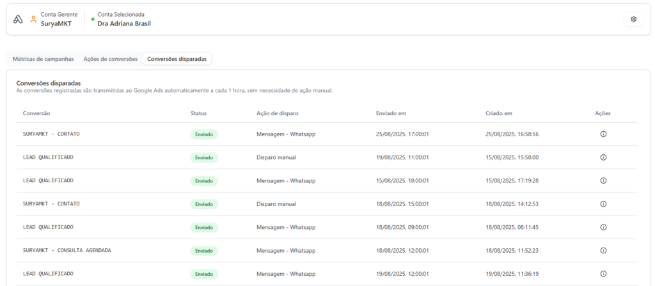Select the Conversões disparadas tab
Viewport: 655px width, 286px height.
pos(177,59)
